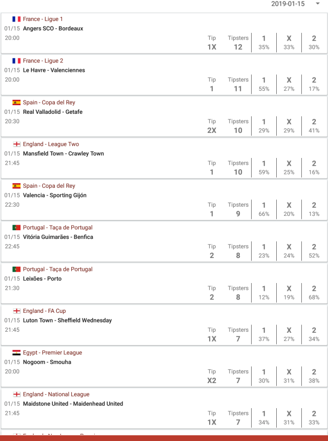Viewport: 328px width, 441px height.
Task: Click the England flag beside FA Cup
Action: [x=16, y=311]
